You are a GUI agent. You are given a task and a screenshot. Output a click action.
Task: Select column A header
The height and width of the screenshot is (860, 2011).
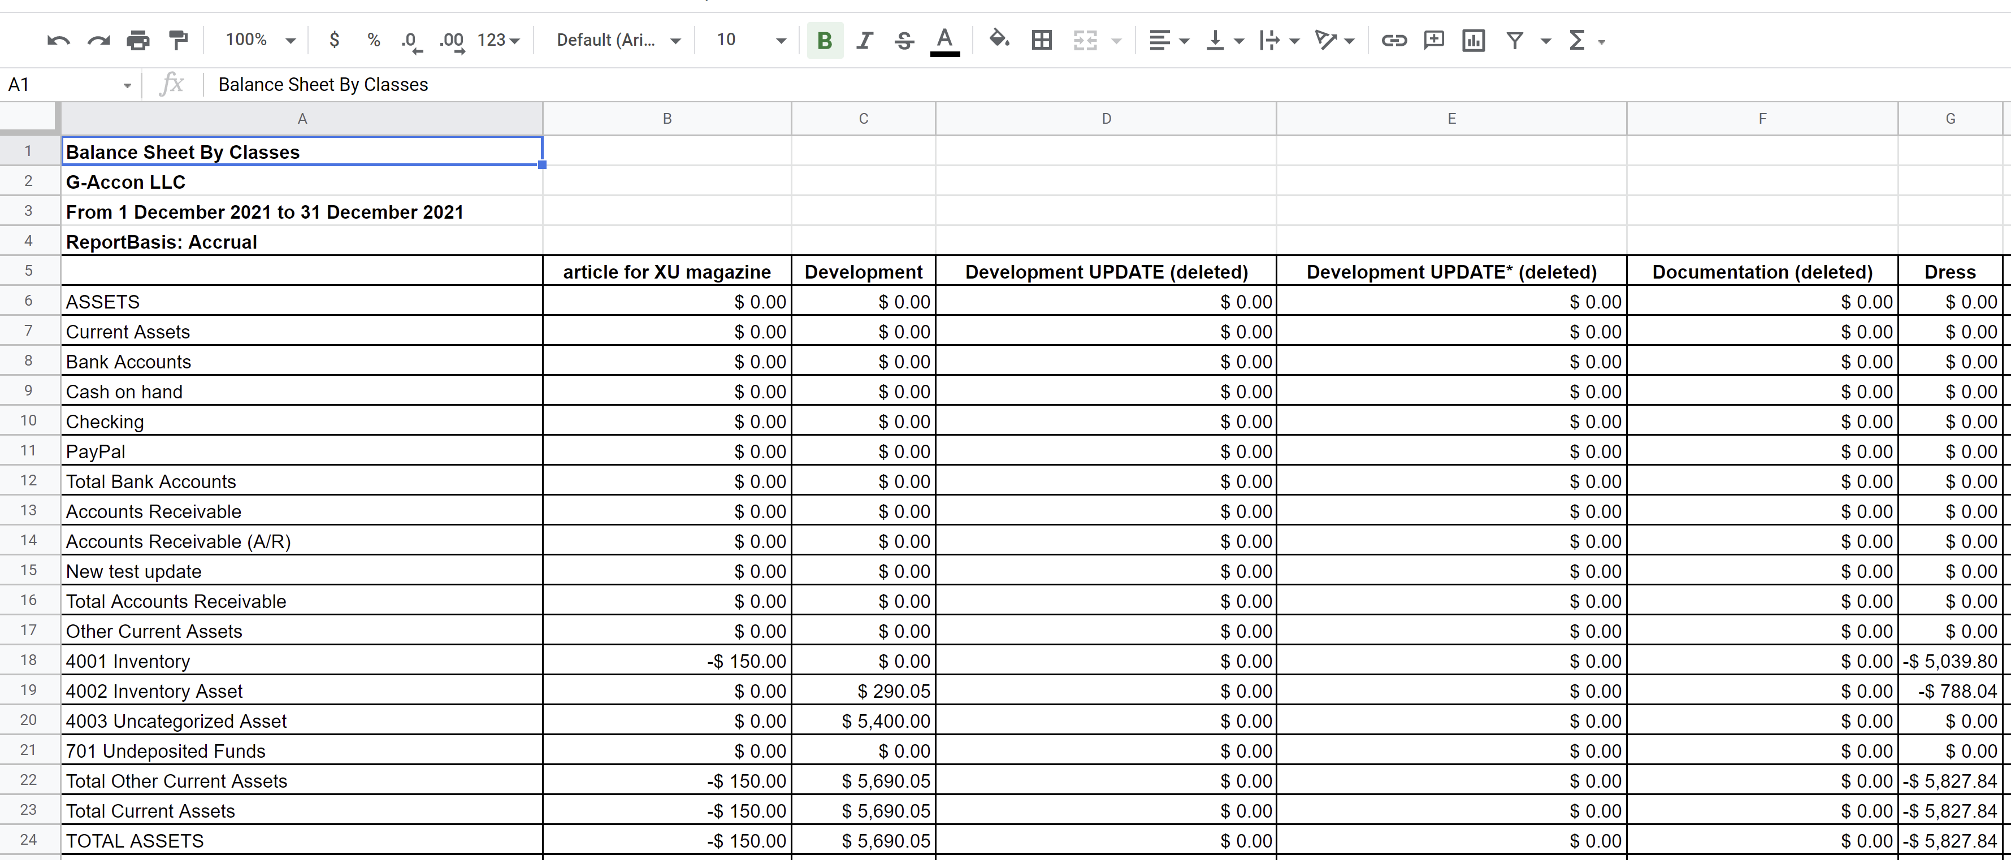coord(302,119)
